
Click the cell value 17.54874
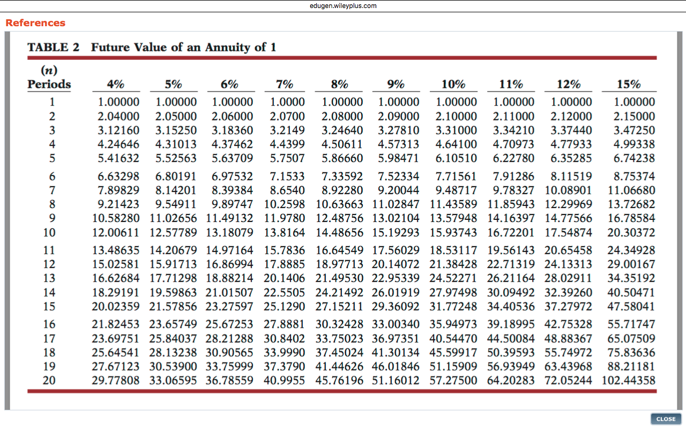coord(569,233)
